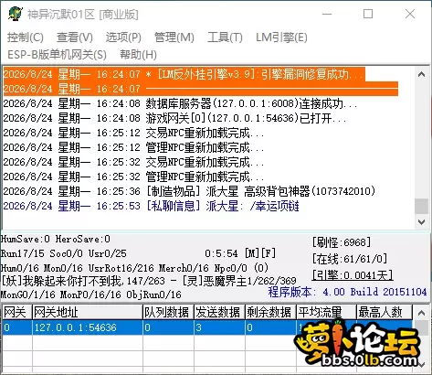Select gateway address cell 127.0.0.1:54636
432x375 pixels.
pyautogui.click(x=88, y=327)
